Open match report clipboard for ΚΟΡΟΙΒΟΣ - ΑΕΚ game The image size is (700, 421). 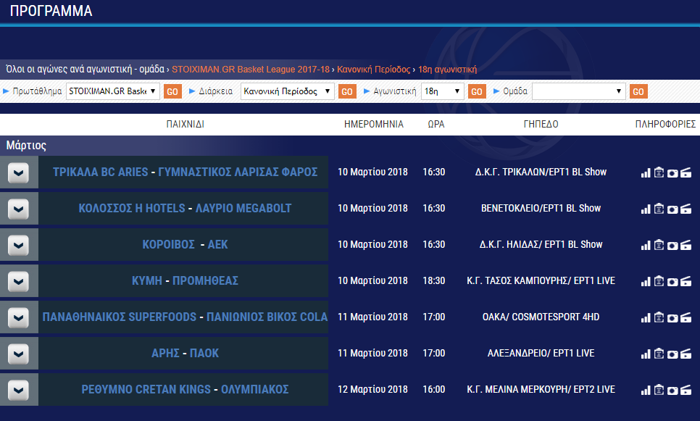[659, 245]
